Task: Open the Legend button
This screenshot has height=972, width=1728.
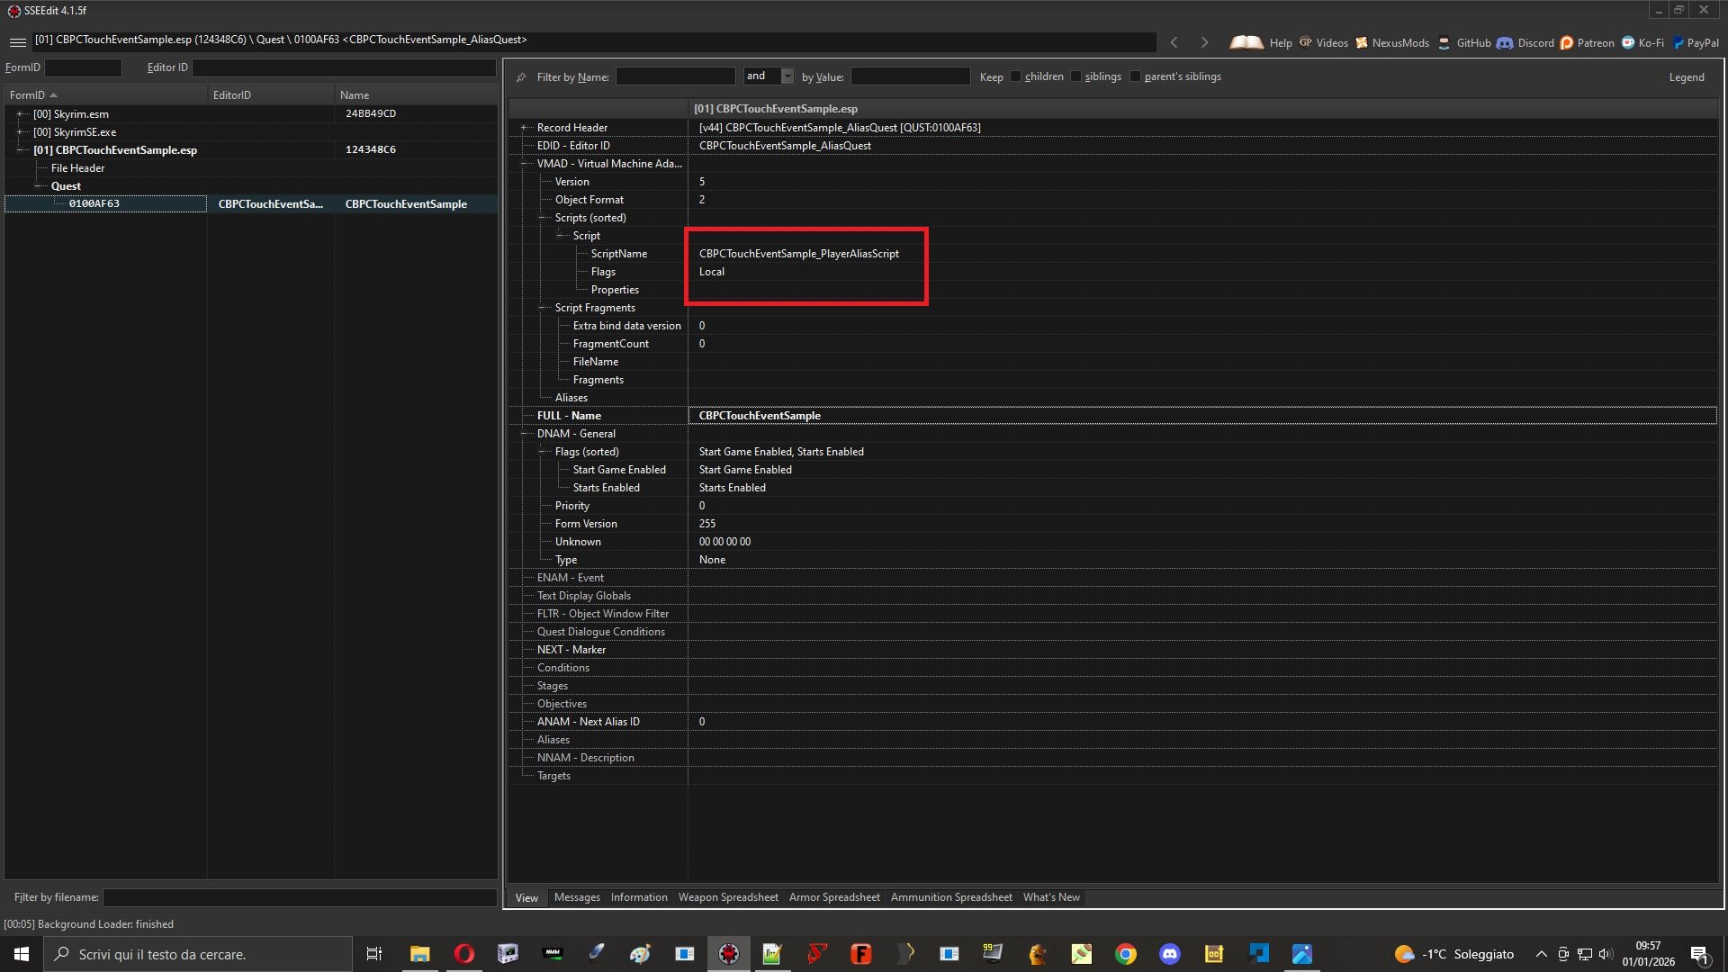Action: click(1686, 77)
